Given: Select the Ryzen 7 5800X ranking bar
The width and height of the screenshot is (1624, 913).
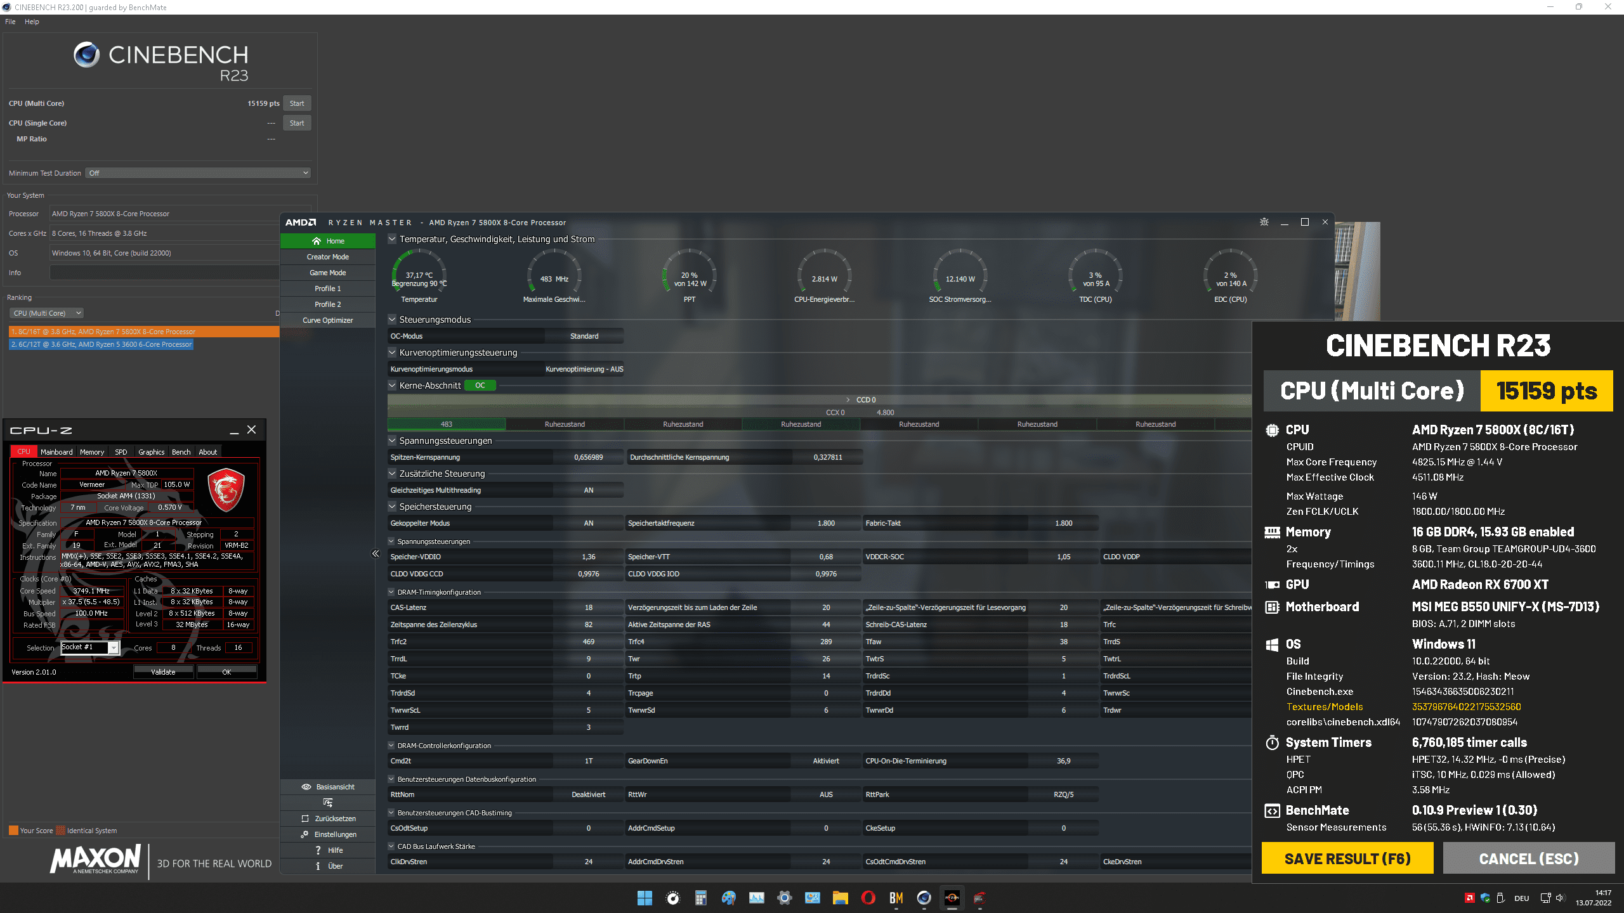Looking at the screenshot, I should [x=144, y=332].
